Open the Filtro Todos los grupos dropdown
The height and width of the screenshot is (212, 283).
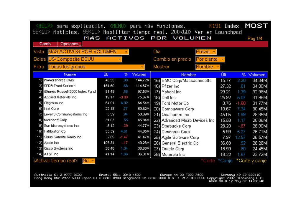(96, 67)
